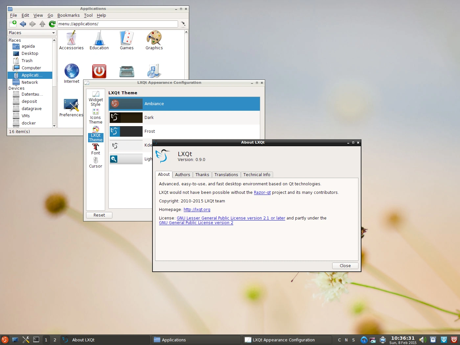Open the Authors tab
The image size is (460, 345).
tap(182, 175)
